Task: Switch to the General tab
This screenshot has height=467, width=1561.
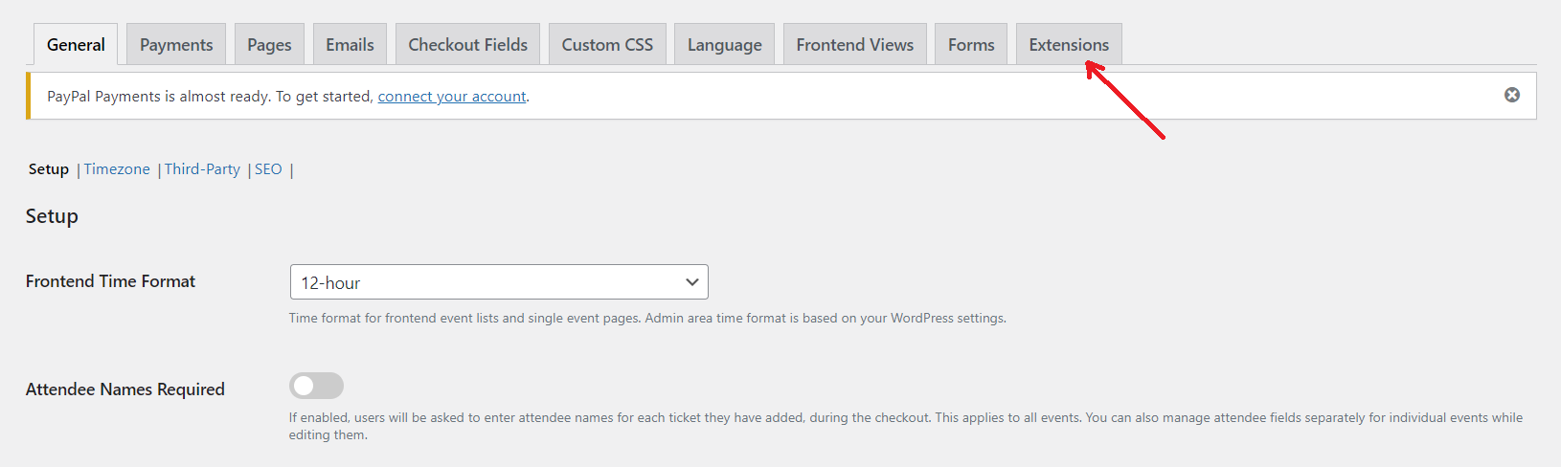Action: pos(76,45)
